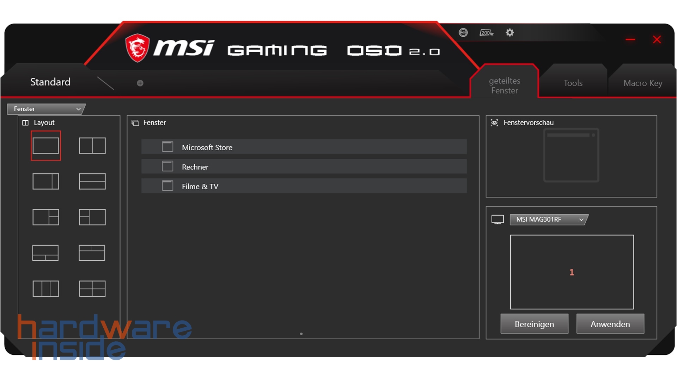
Task: Select the two equal vertical columns layout
Action: click(x=92, y=146)
